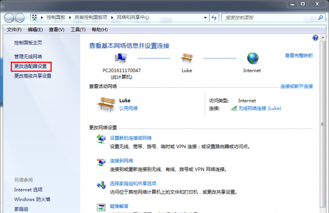
Task: Select 控制面板 in the address bar breadcrumb
Action: point(56,17)
